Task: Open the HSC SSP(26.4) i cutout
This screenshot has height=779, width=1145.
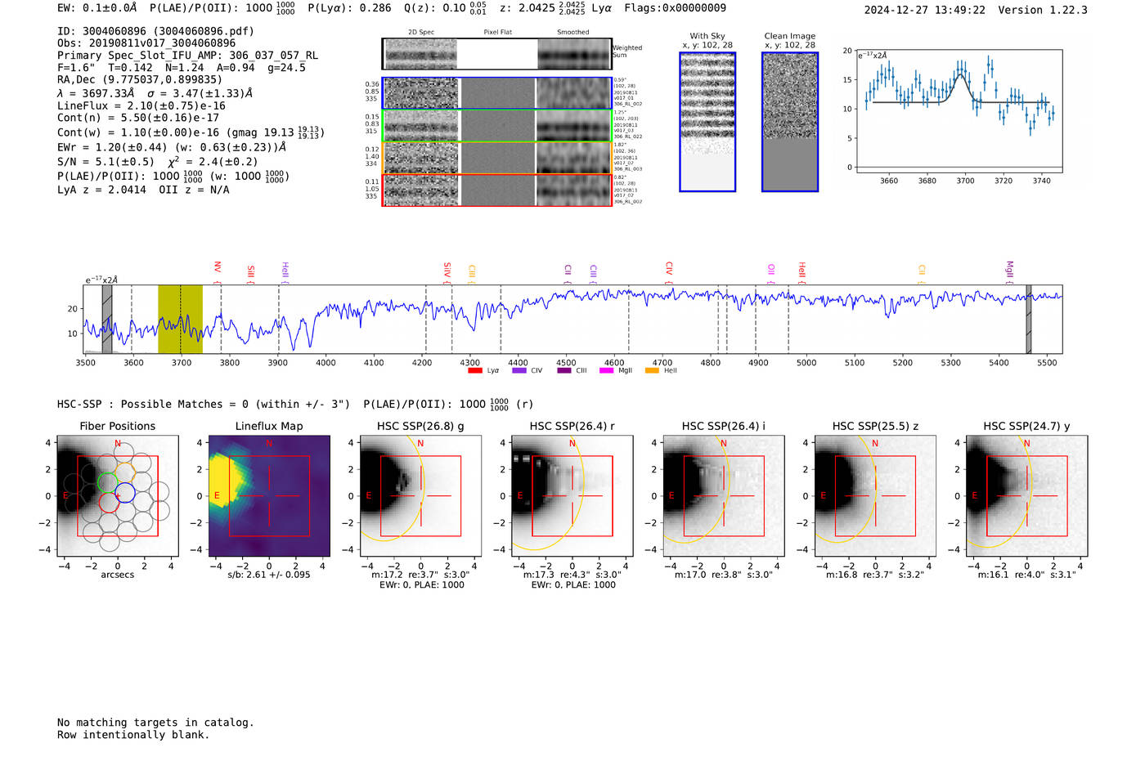Action: point(724,495)
